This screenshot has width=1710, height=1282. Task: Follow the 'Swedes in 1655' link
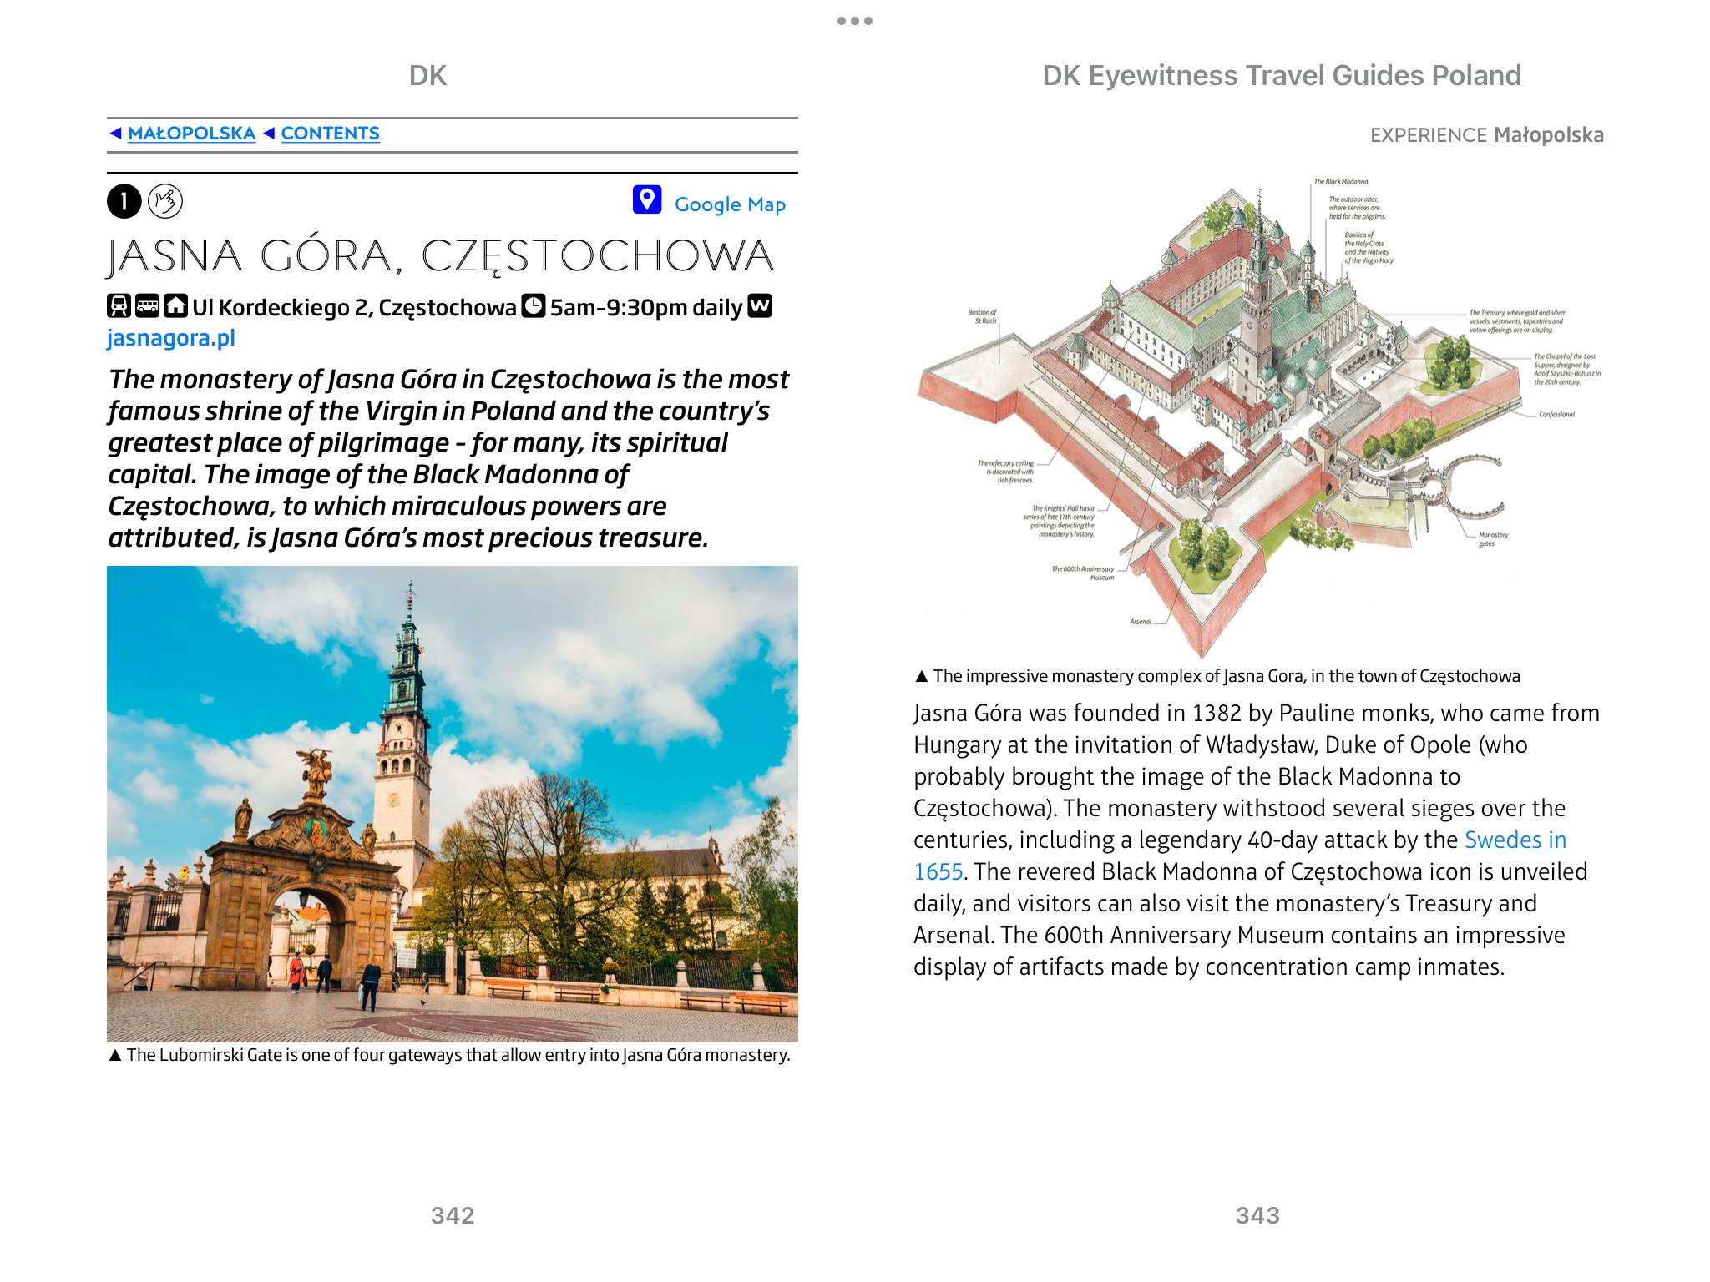[1515, 840]
